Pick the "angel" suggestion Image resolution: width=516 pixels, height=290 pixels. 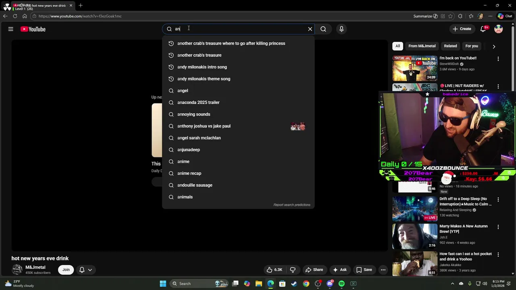coord(238,91)
